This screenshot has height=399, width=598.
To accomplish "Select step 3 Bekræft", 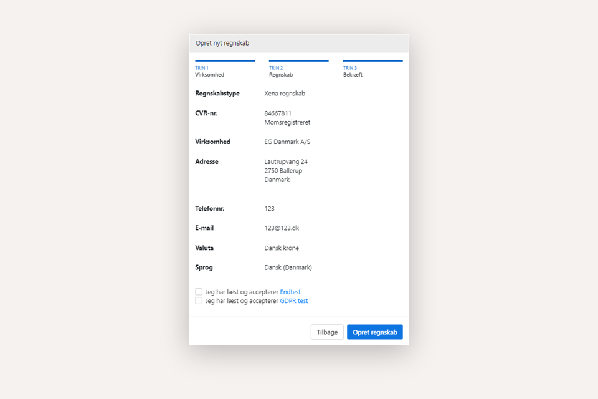I will click(353, 71).
